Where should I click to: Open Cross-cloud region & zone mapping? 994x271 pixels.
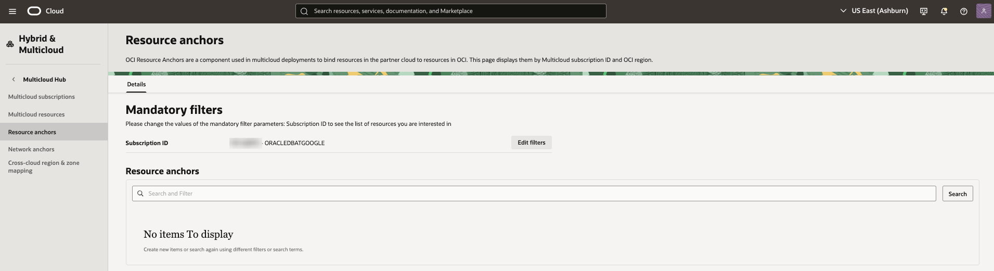click(x=44, y=166)
